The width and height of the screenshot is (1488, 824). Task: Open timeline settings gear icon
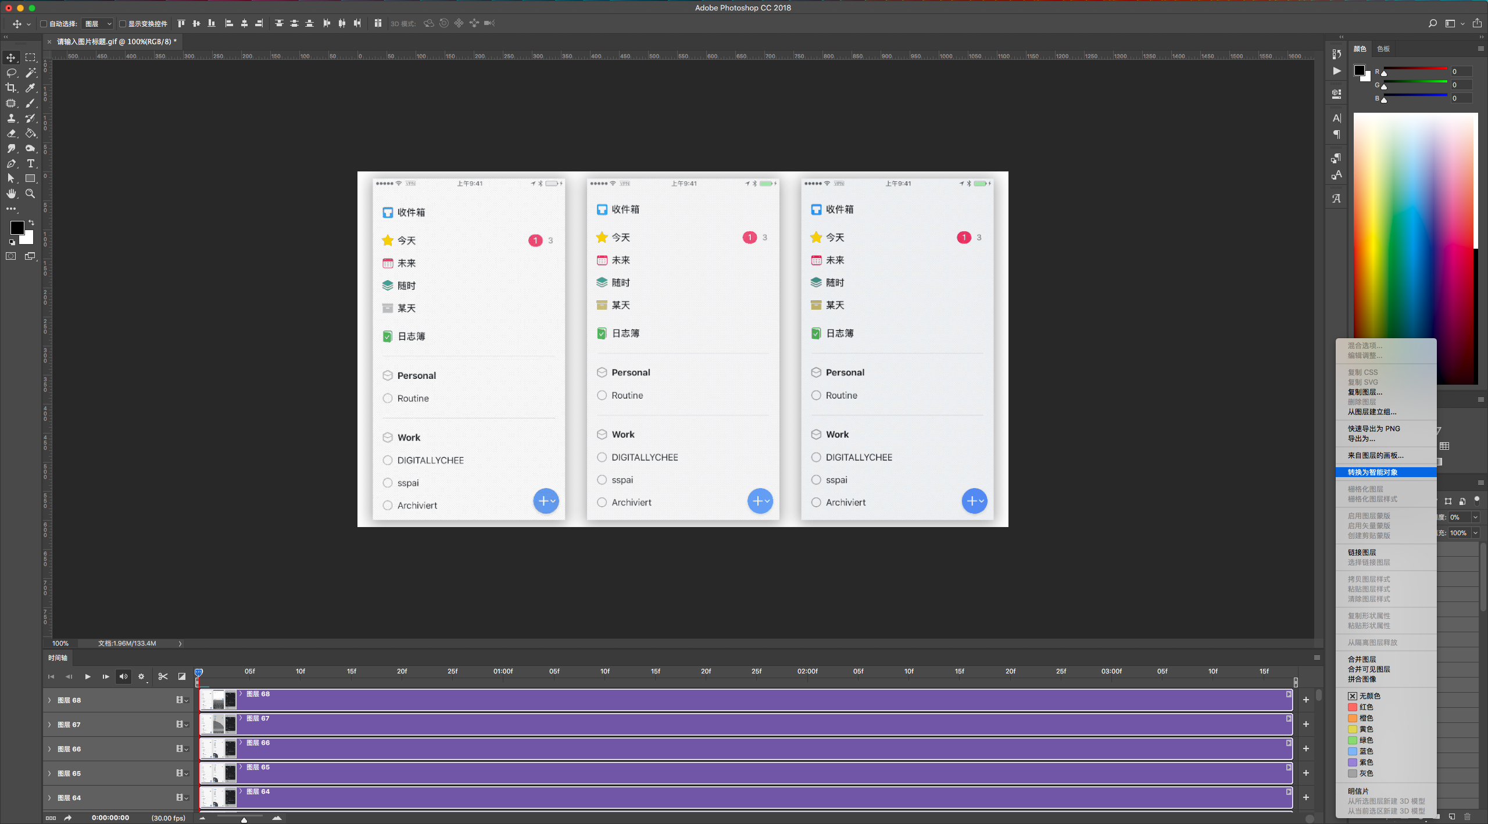(141, 676)
